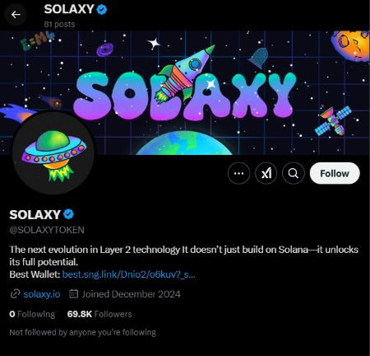Open the SOLAXY UFO profile picture
Viewport: 370px width, 356px height.
[53, 152]
